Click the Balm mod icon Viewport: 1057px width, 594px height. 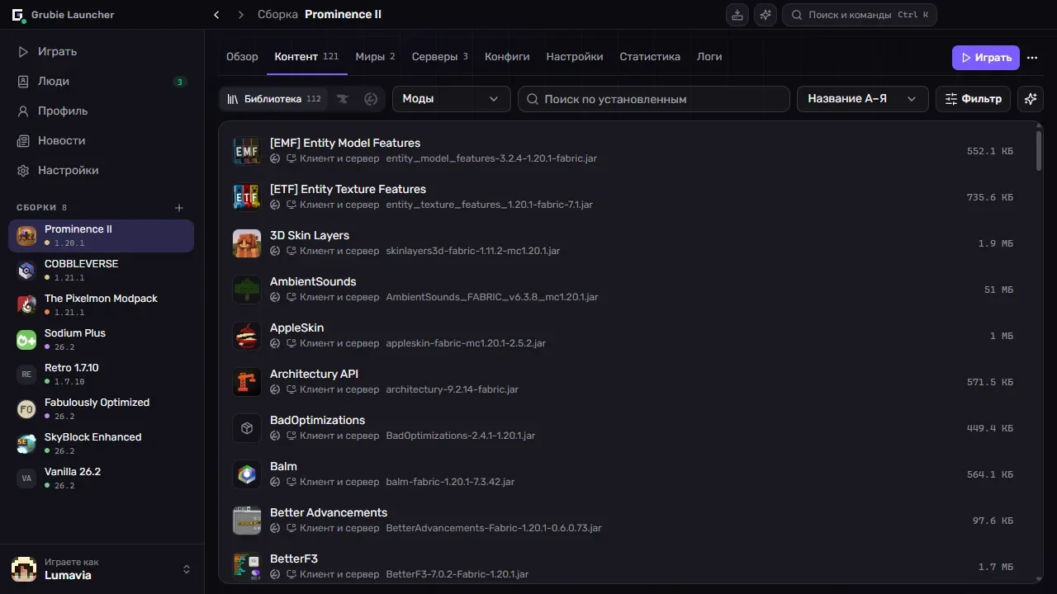[247, 474]
